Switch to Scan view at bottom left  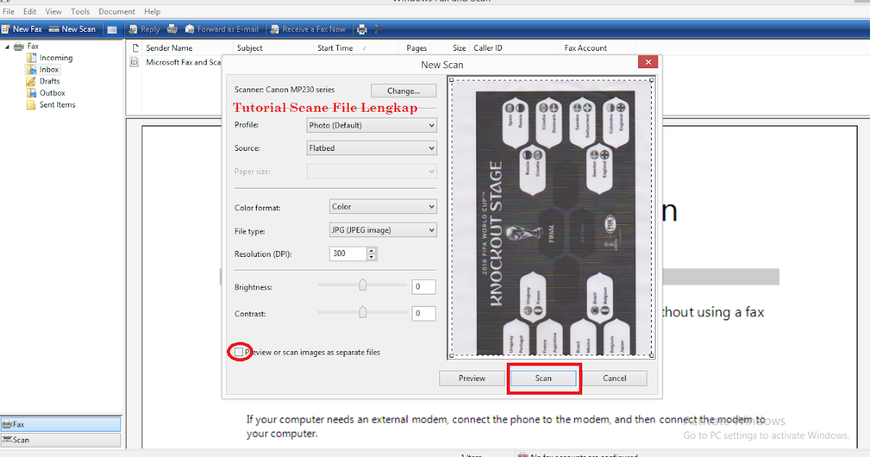(61, 440)
